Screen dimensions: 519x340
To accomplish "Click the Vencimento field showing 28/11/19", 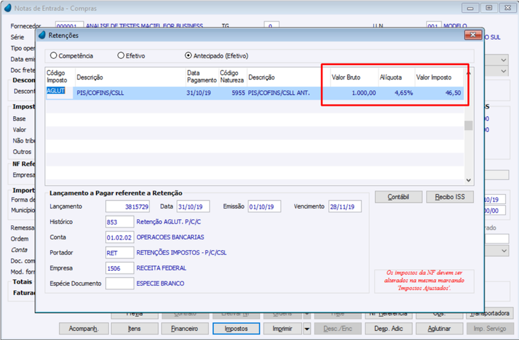I will (345, 207).
